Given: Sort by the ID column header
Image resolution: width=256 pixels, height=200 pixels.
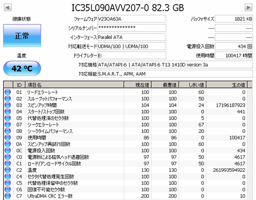Looking at the screenshot, I should point(19,85).
